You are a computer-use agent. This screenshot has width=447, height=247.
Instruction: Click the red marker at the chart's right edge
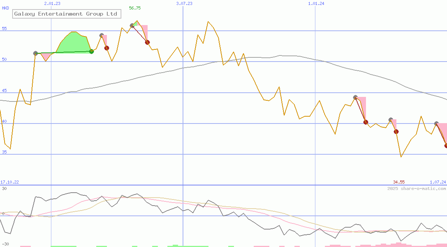(446, 146)
